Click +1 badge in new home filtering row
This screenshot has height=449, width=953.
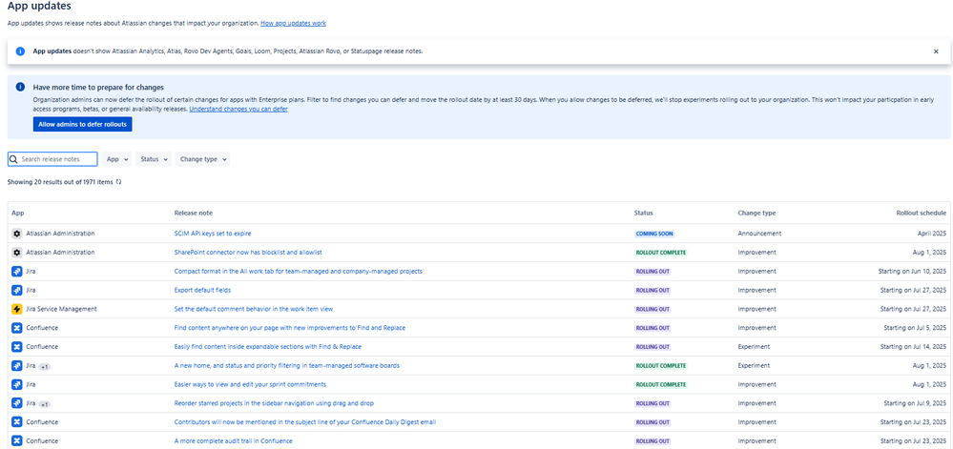point(45,366)
